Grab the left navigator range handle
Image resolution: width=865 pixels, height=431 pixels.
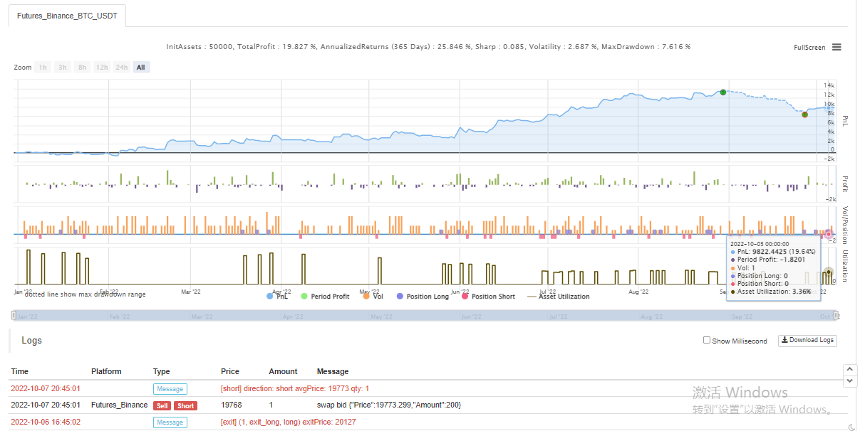pos(14,316)
